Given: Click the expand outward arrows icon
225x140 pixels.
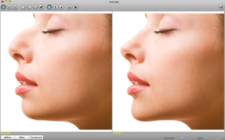Looking at the screenshot, I should coord(9,7).
